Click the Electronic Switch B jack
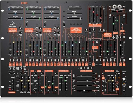 click(x=119, y=74)
